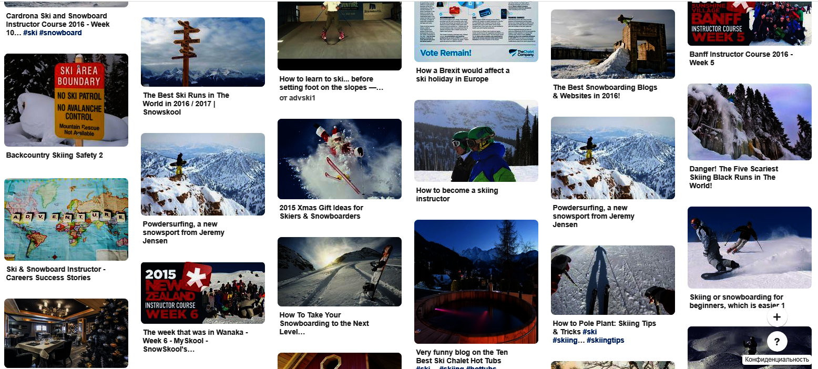Image resolution: width=818 pixels, height=369 pixels.
Task: Open the question mark help button
Action: [777, 342]
